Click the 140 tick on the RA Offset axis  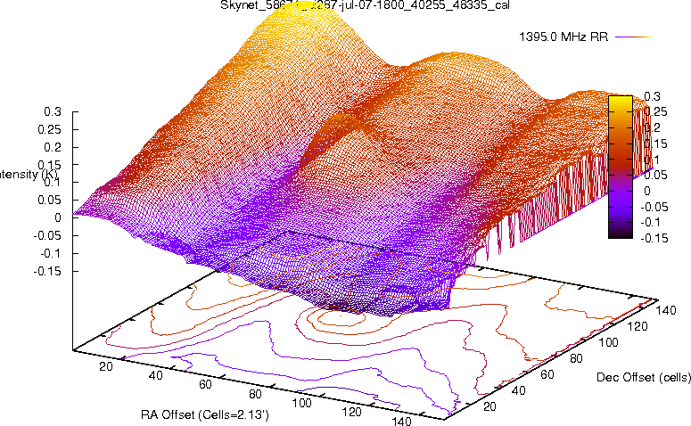[401, 421]
